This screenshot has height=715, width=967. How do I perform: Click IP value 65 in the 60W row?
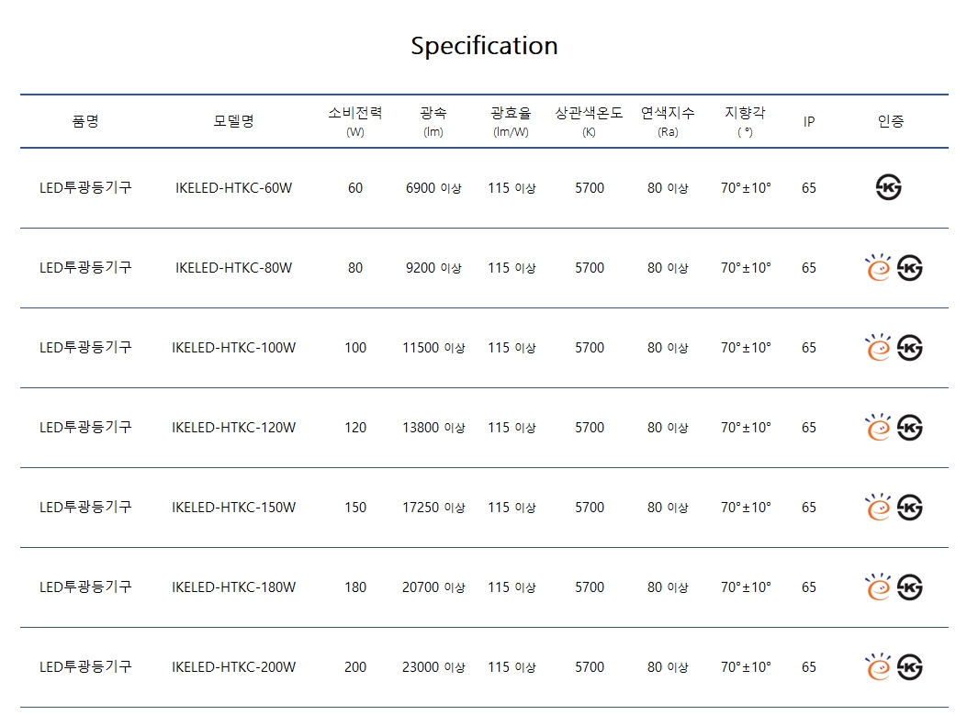pos(809,188)
